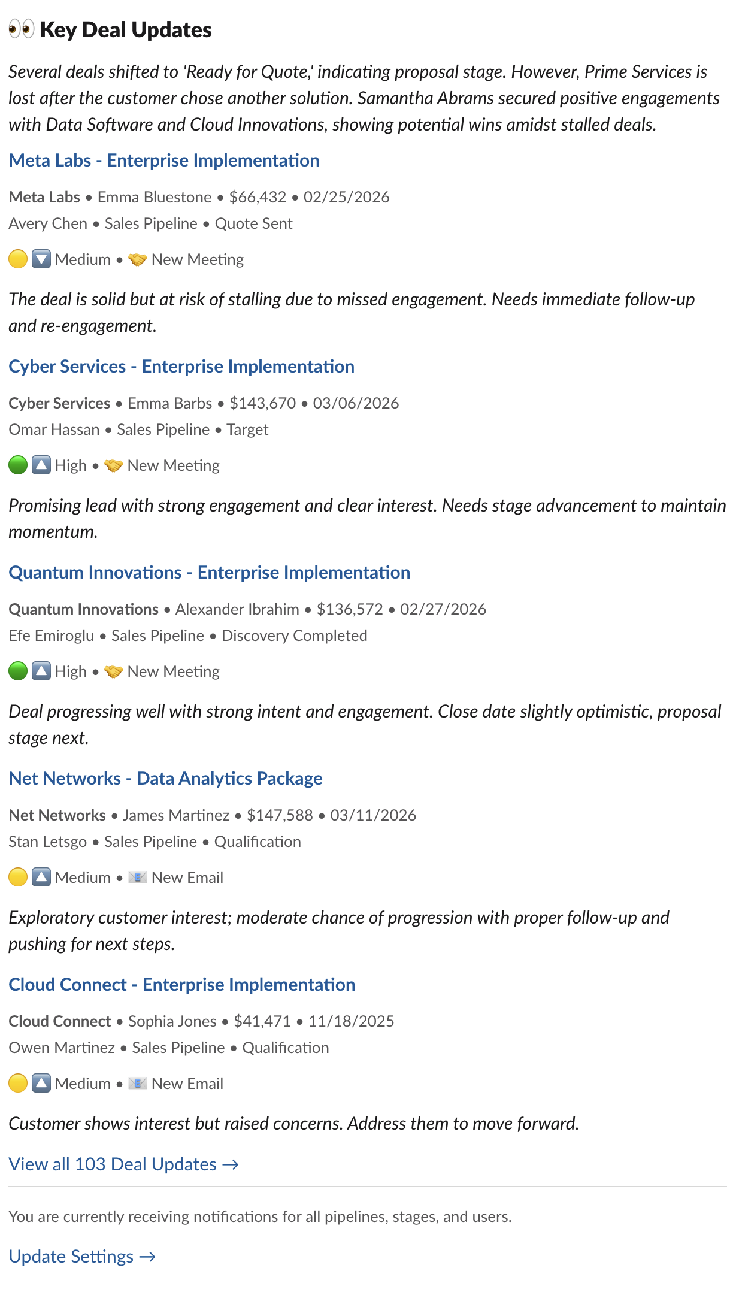This screenshot has width=733, height=1289.
Task: Click the up-arrow trend icon for Cyber Services
Action: [x=41, y=465]
